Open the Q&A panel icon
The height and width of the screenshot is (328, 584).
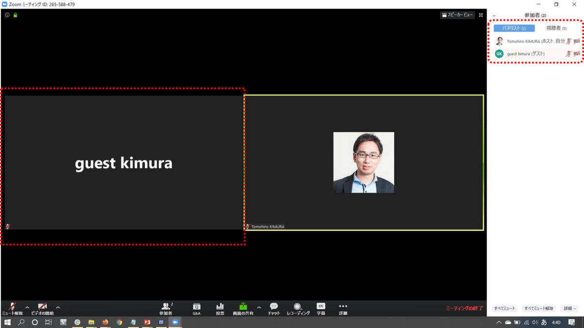coord(197,309)
